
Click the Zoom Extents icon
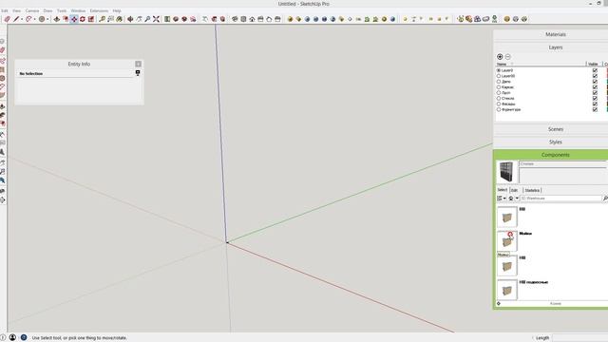(156, 19)
